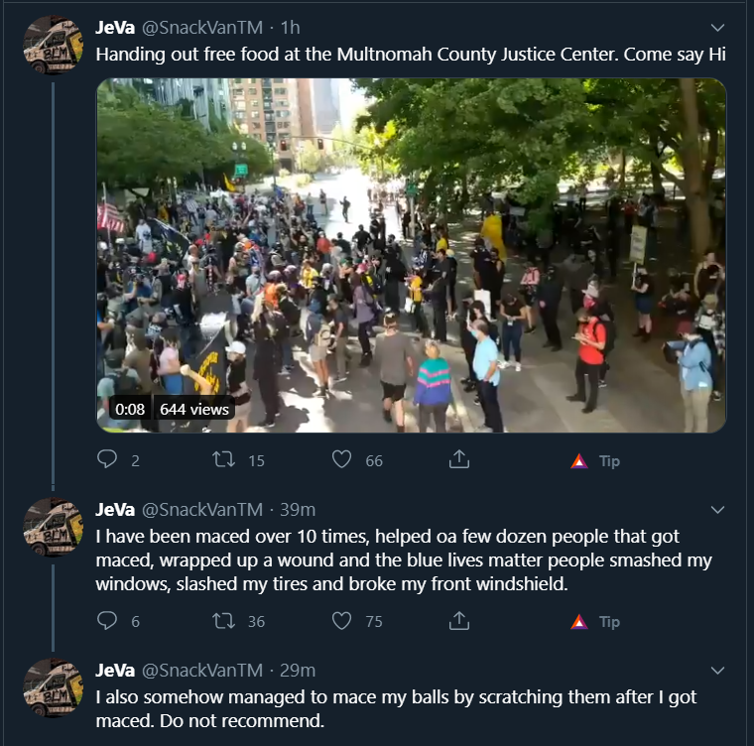
Task: Open JeVa's profile picture on first tweet
Action: coord(54,46)
